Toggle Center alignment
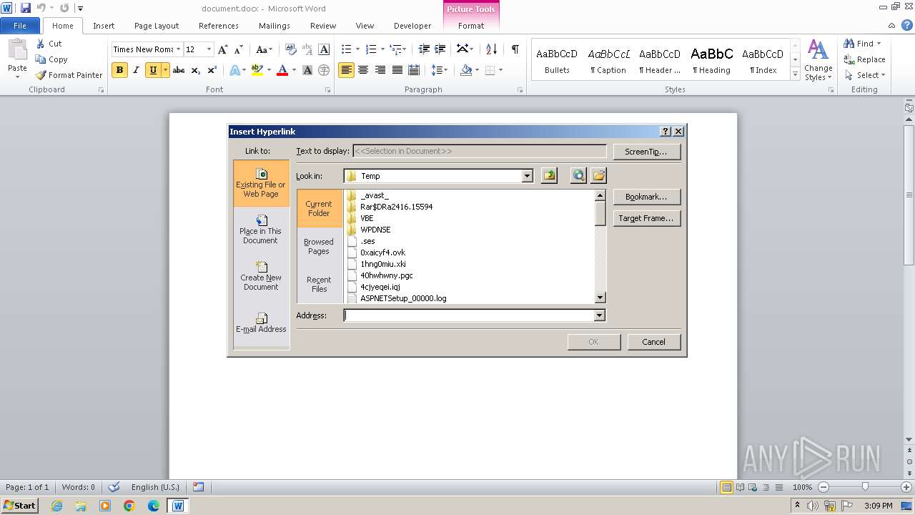The width and height of the screenshot is (915, 515). (363, 70)
